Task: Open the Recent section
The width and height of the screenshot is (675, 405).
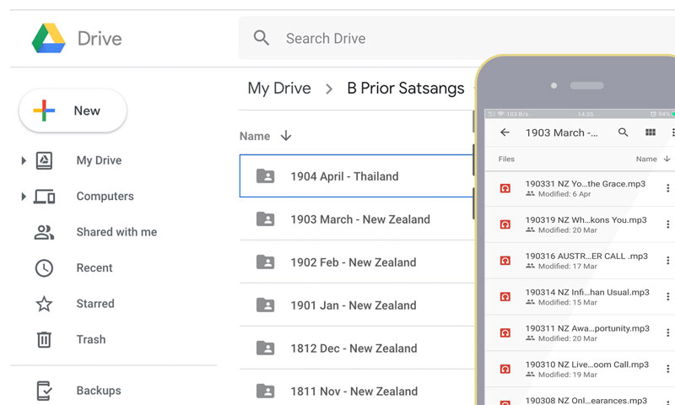Action: pos(94,267)
